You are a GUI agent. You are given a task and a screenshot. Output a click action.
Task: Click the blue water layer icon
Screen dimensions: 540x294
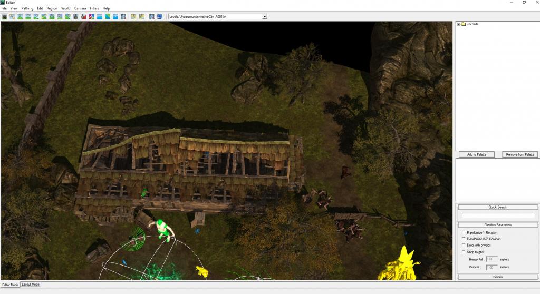(x=100, y=16)
